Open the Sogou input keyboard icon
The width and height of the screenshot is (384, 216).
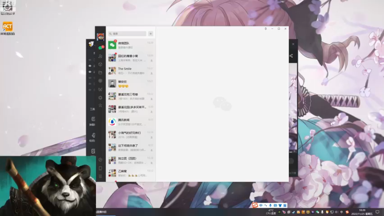click(x=275, y=205)
